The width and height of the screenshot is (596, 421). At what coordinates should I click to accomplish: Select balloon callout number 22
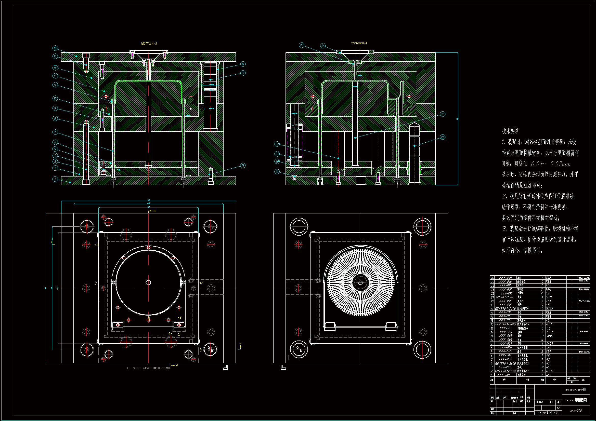pos(277,144)
